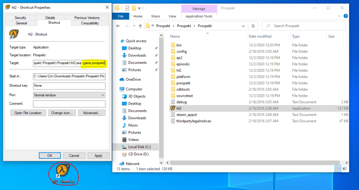
Task: Click the Apply button
Action: pos(99,155)
